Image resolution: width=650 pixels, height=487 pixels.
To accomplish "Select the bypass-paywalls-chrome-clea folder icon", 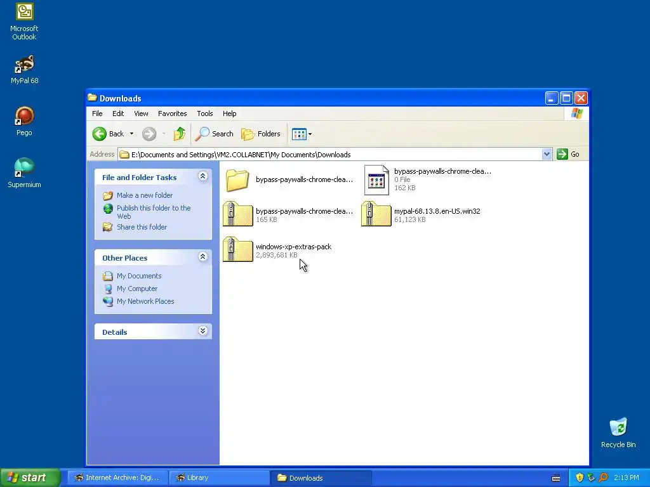I will [237, 180].
